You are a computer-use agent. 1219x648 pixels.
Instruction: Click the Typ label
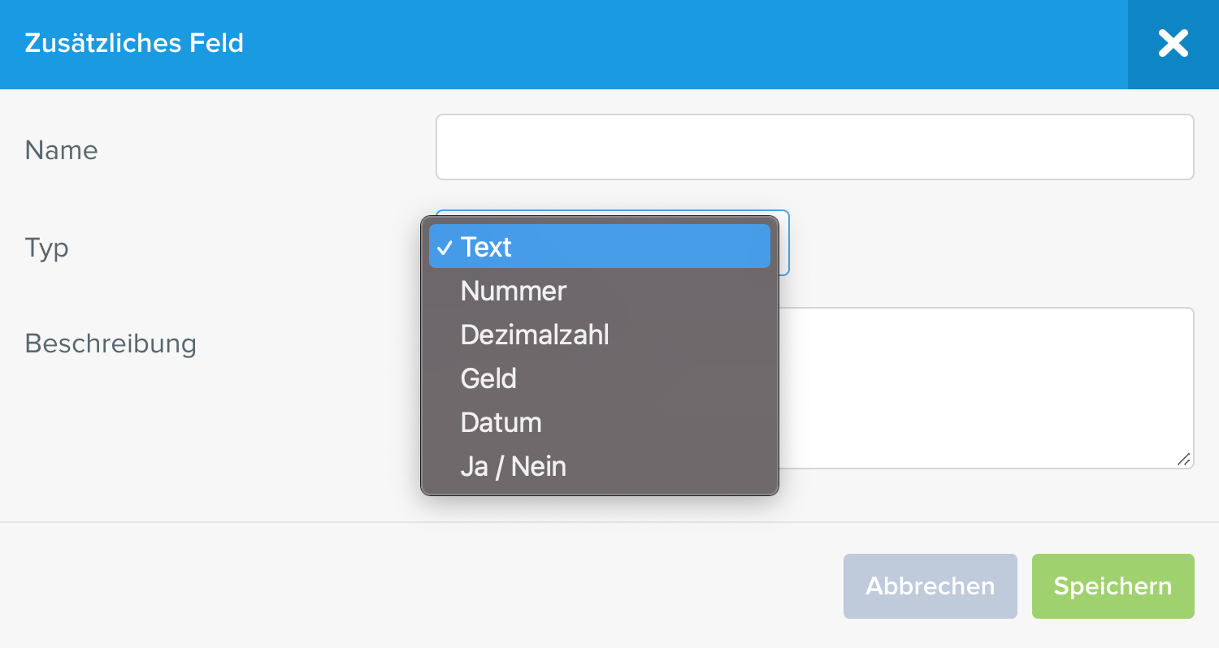[47, 248]
